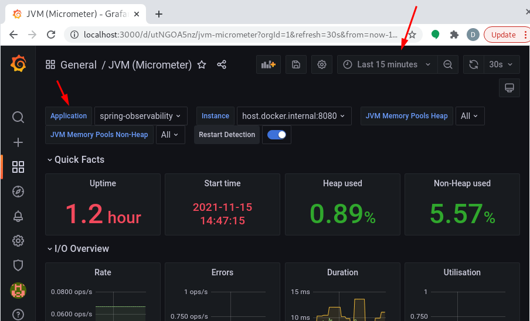This screenshot has width=530, height=321.
Task: Open the Grafana home logo
Action: coord(18,63)
